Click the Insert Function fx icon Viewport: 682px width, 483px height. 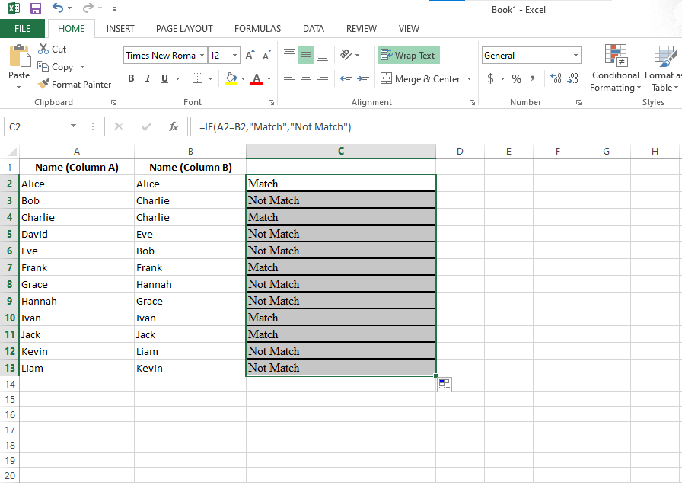[x=174, y=126]
